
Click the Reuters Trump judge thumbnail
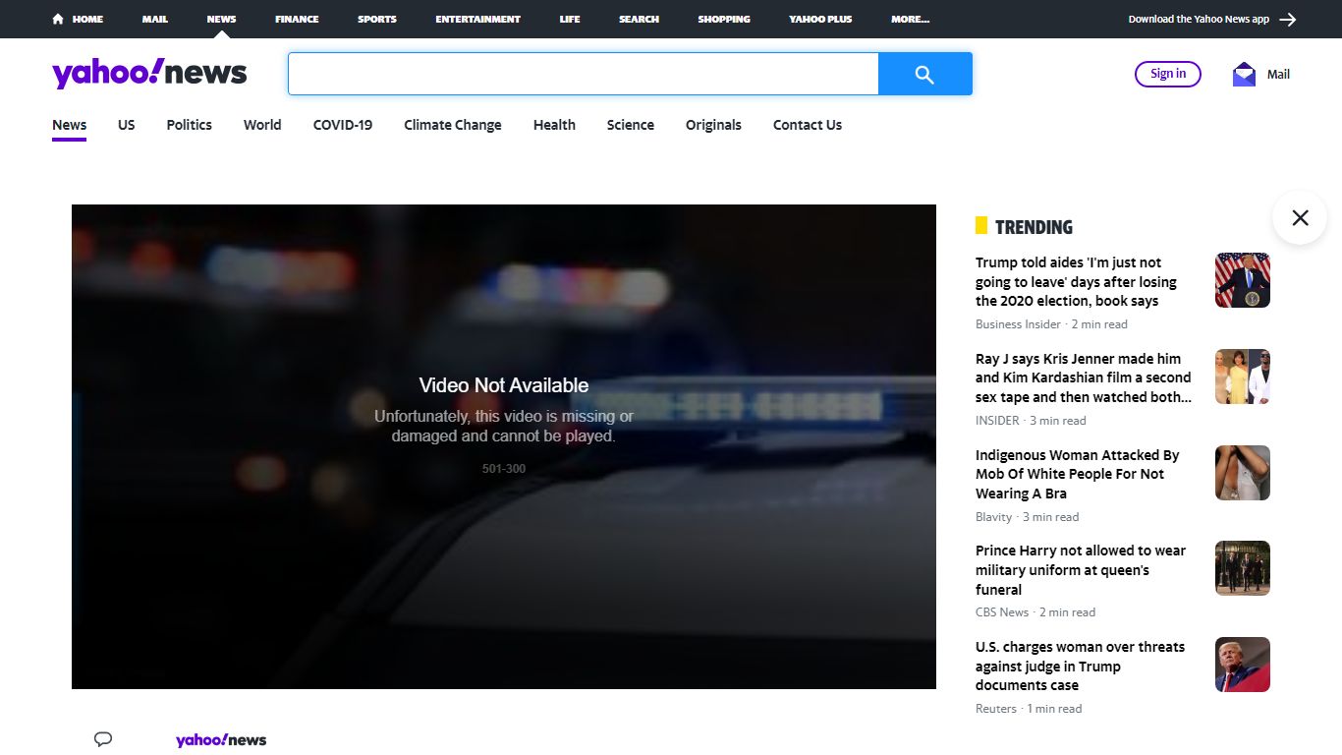tap(1243, 665)
